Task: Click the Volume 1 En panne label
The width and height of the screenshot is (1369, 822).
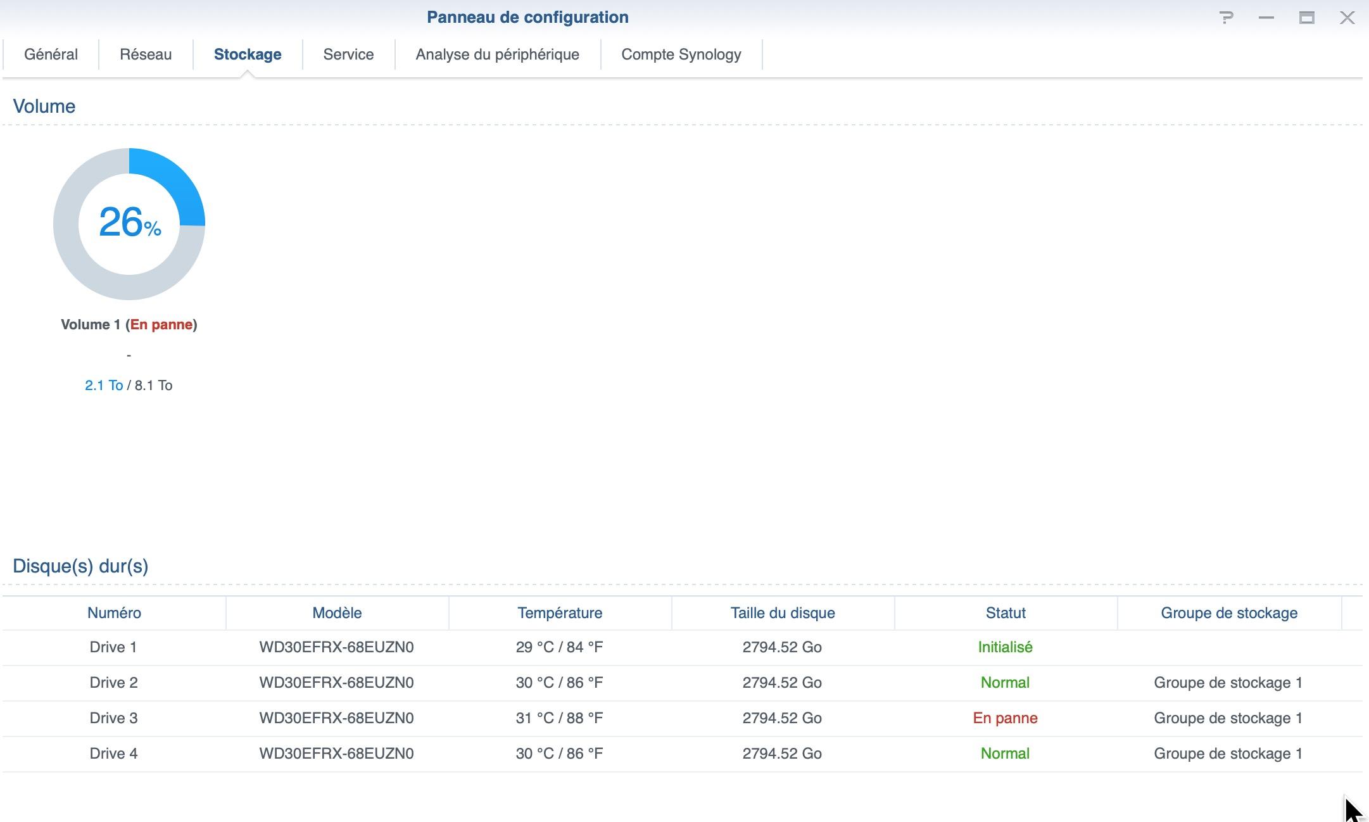Action: pos(129,325)
